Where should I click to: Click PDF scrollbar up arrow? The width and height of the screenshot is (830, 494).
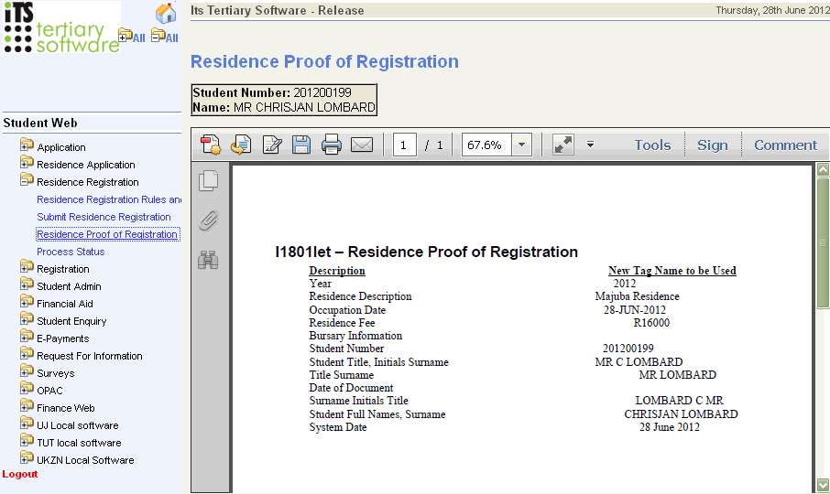tap(823, 169)
